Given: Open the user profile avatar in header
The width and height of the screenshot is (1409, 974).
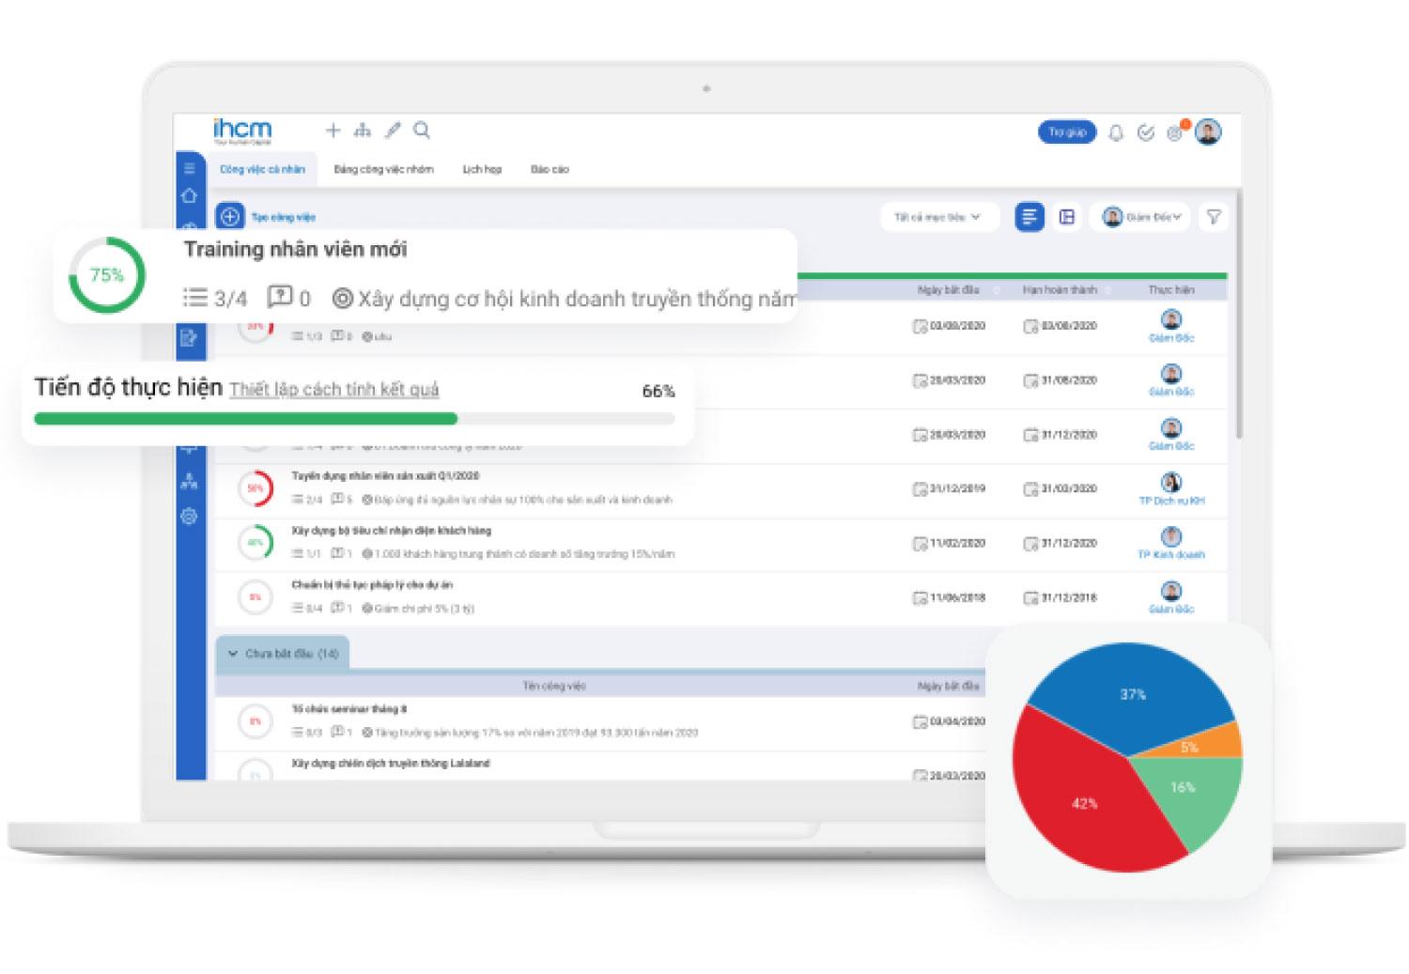Looking at the screenshot, I should point(1209,132).
